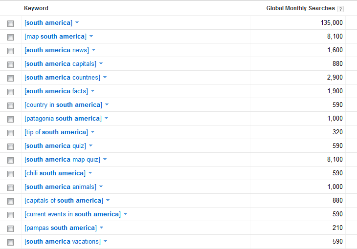Check the box for [south america]
Screen dimensions: 357x249
pyautogui.click(x=10, y=23)
